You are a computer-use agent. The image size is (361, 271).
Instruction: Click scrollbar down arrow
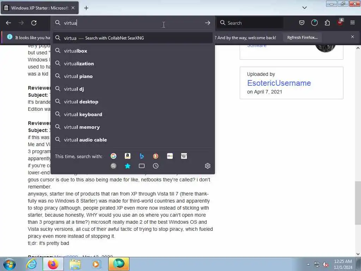[358, 254]
